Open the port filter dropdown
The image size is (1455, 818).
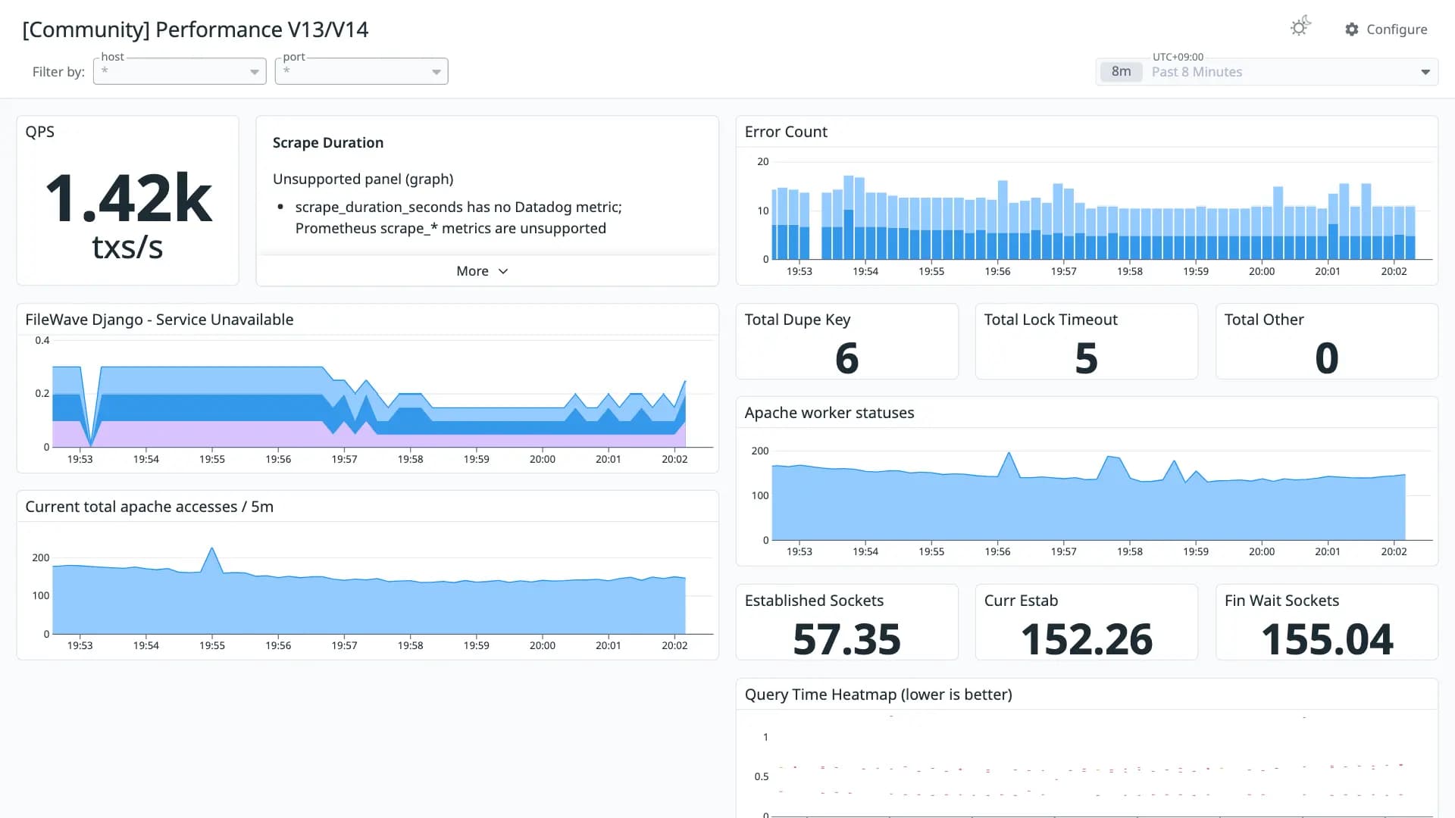pos(361,71)
